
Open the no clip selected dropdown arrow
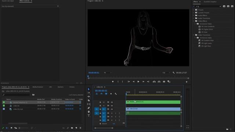click(58, 6)
